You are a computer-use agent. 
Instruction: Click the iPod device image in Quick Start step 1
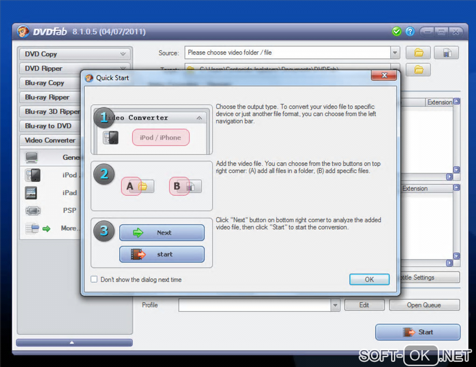[x=111, y=138]
